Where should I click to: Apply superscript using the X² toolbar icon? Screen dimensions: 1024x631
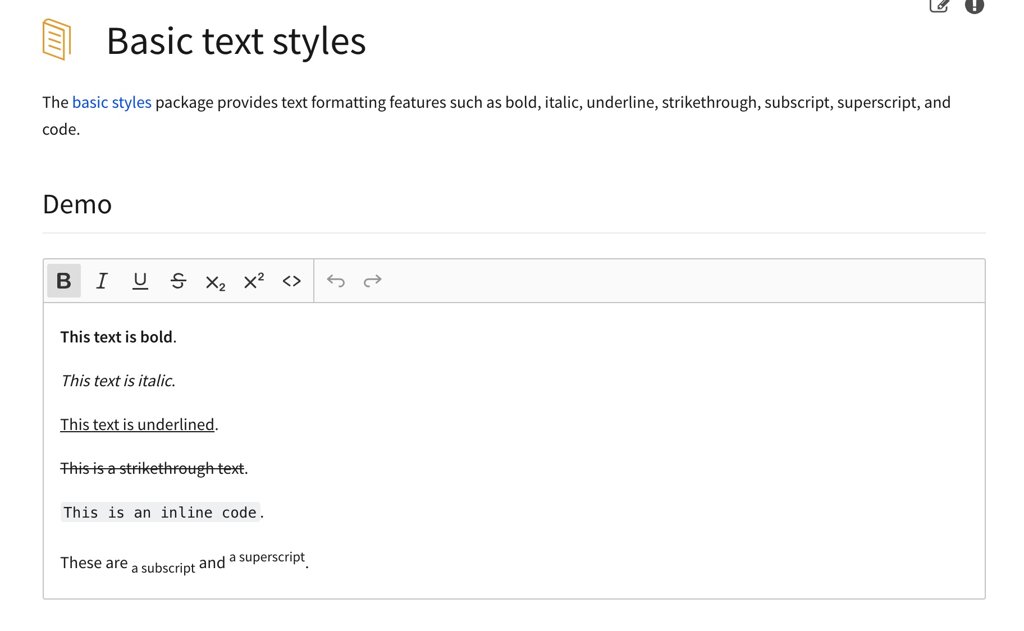253,281
